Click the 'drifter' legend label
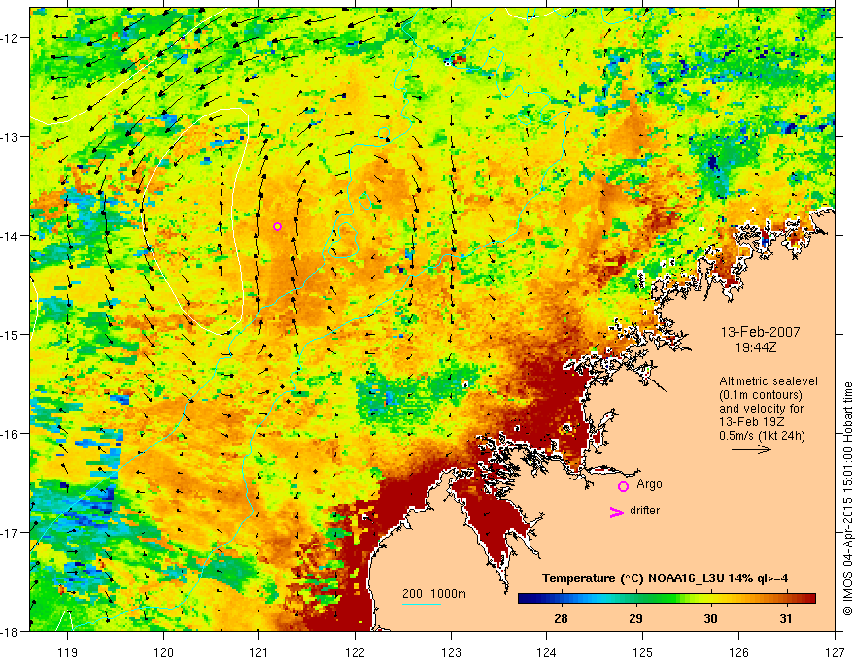Image resolution: width=855 pixels, height=660 pixels. pyautogui.click(x=644, y=511)
